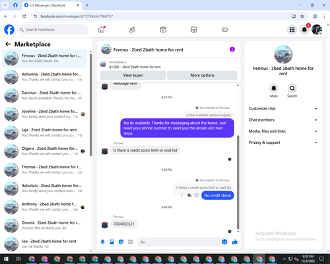330x264 pixels.
Task: Open Joseline conversation in the list
Action: pyautogui.click(x=44, y=114)
